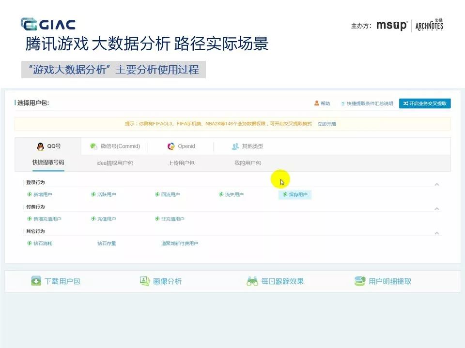Image resolution: width=465 pixels, height=348 pixels.
Task: Click the lightning icon beside 新增用户
Action: 30,194
